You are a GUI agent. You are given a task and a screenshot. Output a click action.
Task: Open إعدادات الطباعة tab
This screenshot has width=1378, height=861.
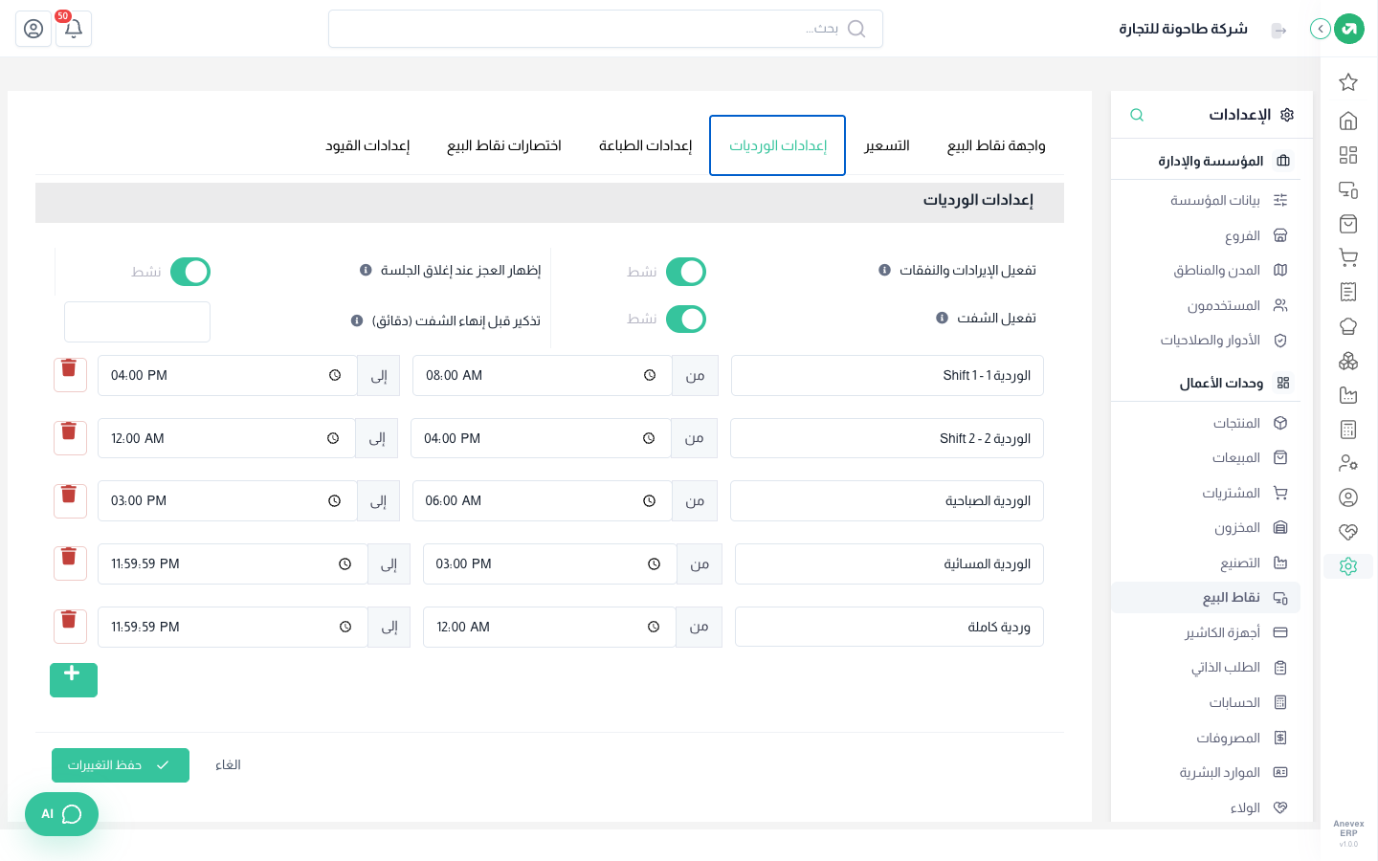point(645,145)
